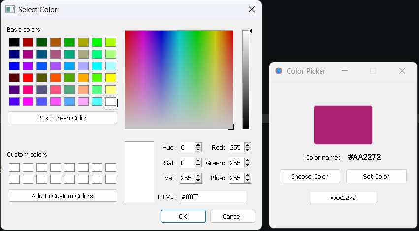Minimize the Color Picker window
This screenshot has width=419, height=231.
pos(345,71)
